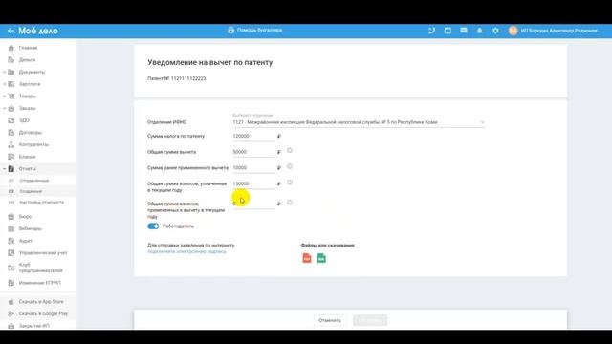Screen dimensions: 612x344
Task: Click the Патент № 1121111122223 text
Action: 176,78
